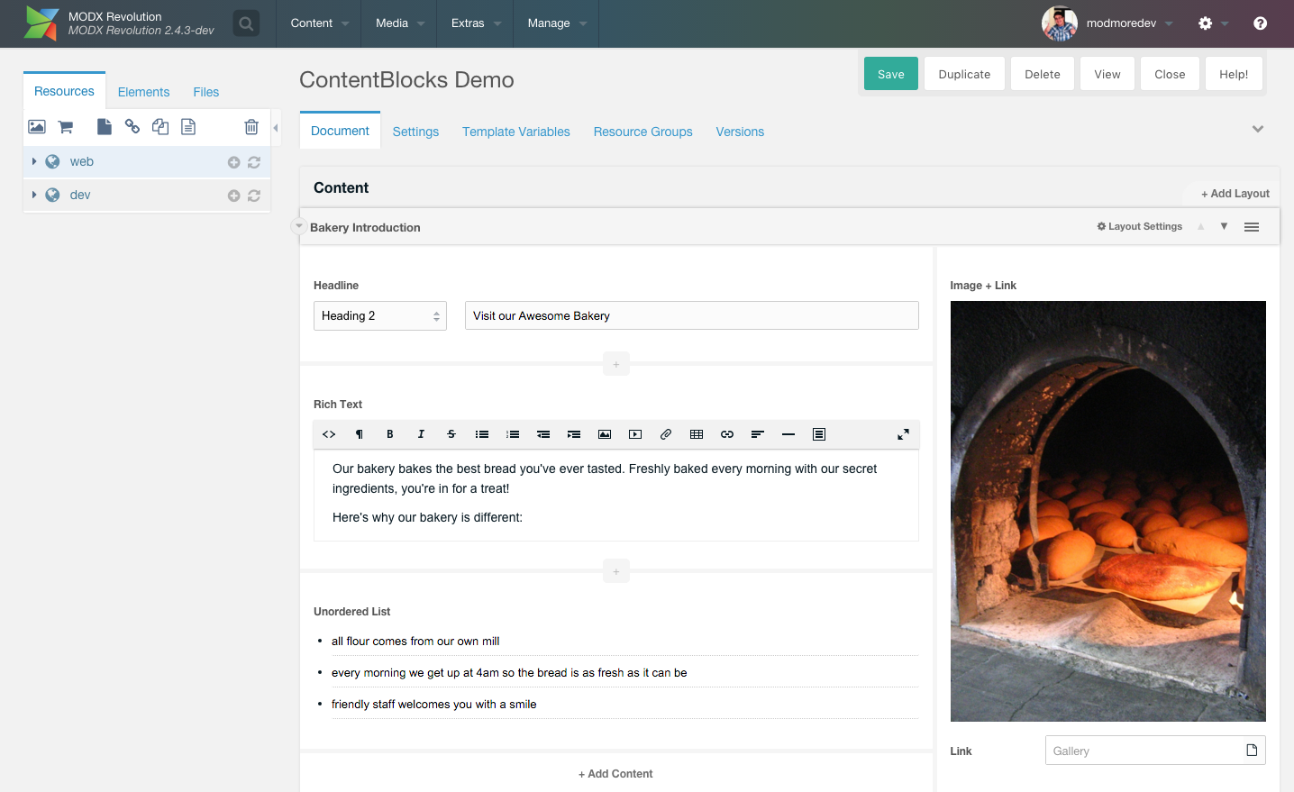Screen dimensions: 1294x792
Task: Refresh the dev context in the tree
Action: (254, 196)
